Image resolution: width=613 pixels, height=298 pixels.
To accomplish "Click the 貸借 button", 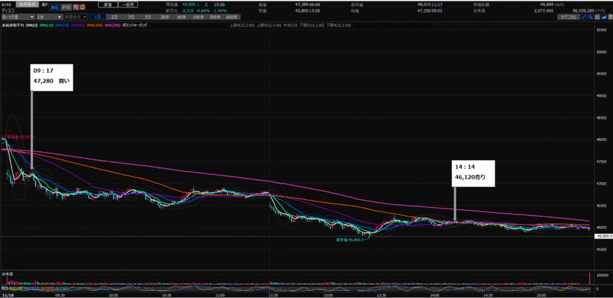I will [108, 4].
